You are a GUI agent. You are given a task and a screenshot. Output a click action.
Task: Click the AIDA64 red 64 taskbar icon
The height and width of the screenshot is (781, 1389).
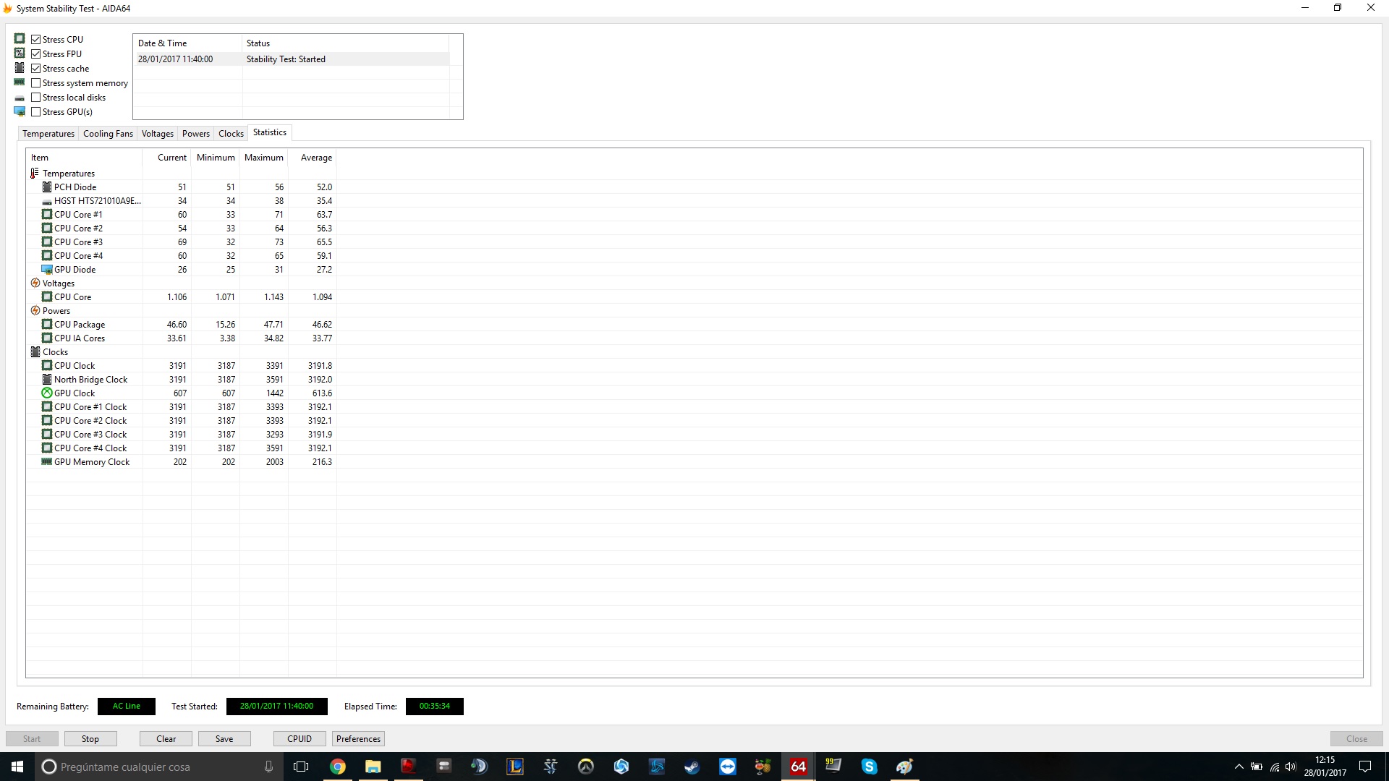point(799,767)
